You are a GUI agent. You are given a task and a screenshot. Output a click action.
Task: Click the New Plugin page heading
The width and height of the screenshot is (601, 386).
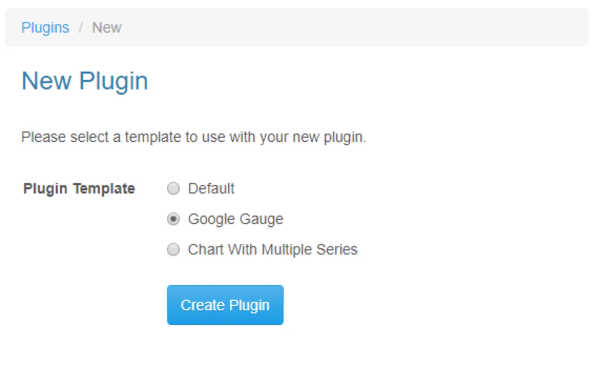point(85,81)
